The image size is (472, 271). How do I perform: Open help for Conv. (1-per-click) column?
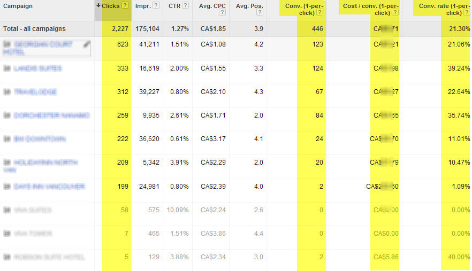319,12
